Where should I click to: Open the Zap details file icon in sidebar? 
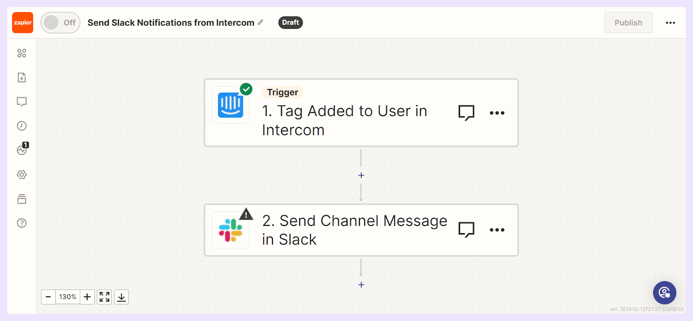(22, 77)
